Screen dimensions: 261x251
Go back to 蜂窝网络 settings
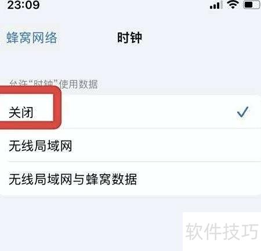[x=32, y=38]
